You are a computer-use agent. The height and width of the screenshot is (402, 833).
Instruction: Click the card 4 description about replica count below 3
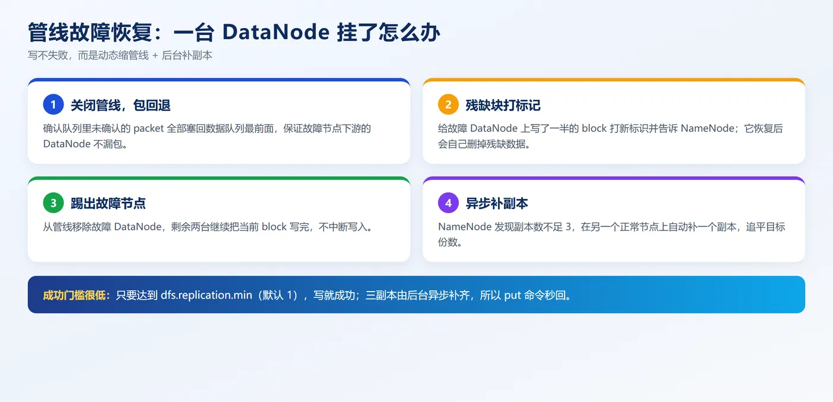pos(612,235)
